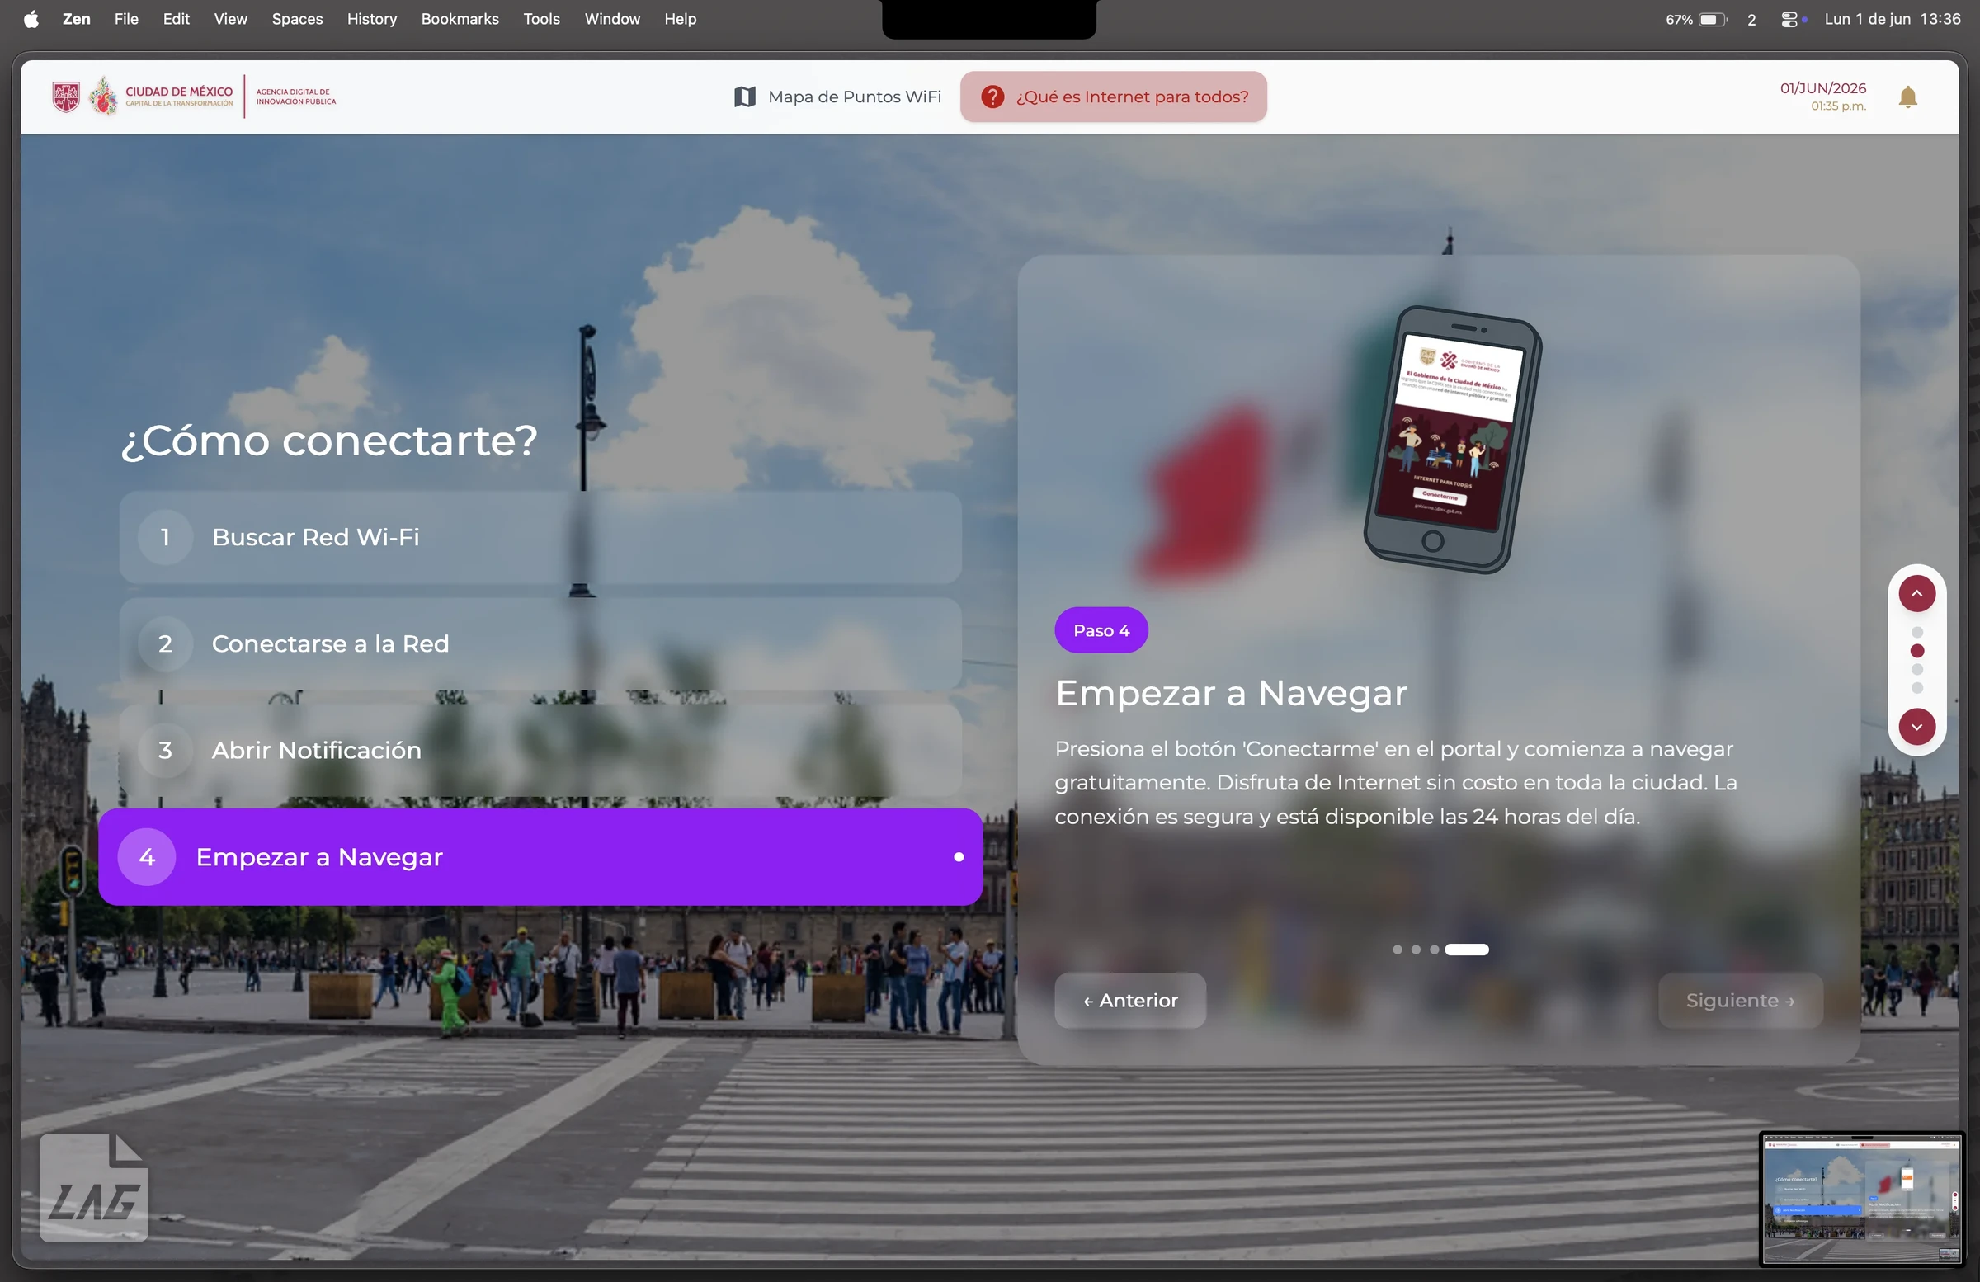Open the View menu
The height and width of the screenshot is (1282, 1980).
click(229, 19)
